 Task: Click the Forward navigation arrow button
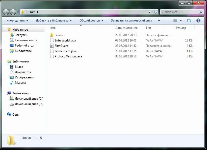tap(13, 12)
